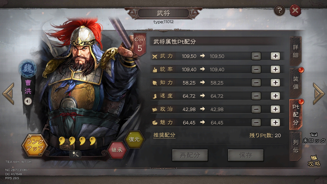Open the 攻略 guide icon
327x184 pixels.
tap(314, 162)
